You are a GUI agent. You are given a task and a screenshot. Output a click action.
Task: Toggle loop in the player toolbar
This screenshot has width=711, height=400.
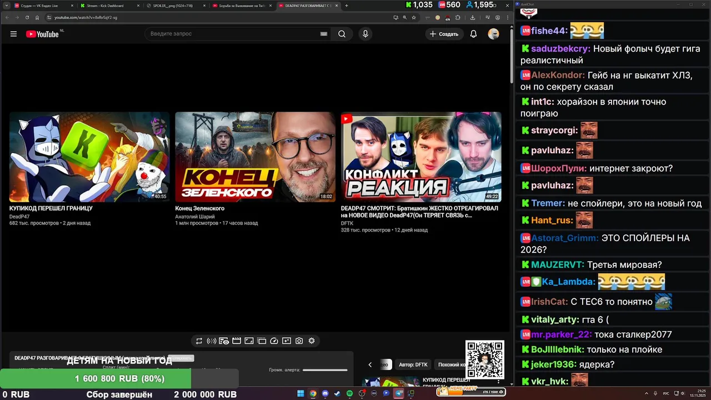point(199,341)
